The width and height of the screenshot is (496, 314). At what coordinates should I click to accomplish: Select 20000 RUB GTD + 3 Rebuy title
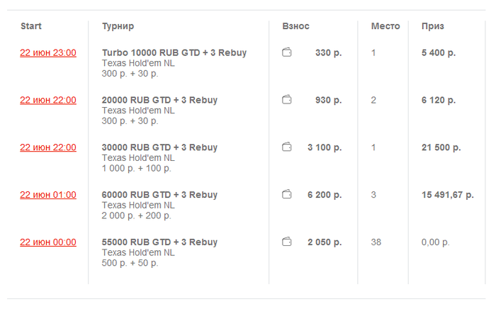(x=159, y=100)
